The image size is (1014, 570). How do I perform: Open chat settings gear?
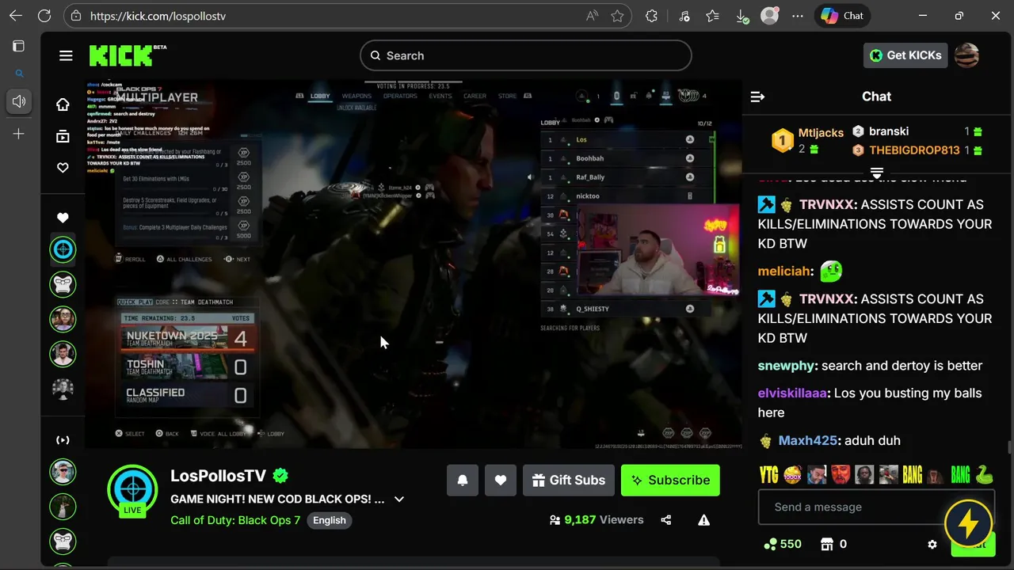pyautogui.click(x=932, y=545)
